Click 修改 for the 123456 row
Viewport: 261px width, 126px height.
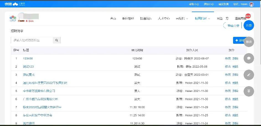coord(228,59)
